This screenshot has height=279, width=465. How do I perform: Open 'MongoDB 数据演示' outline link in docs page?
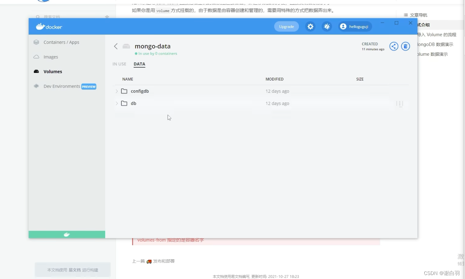coord(435,44)
